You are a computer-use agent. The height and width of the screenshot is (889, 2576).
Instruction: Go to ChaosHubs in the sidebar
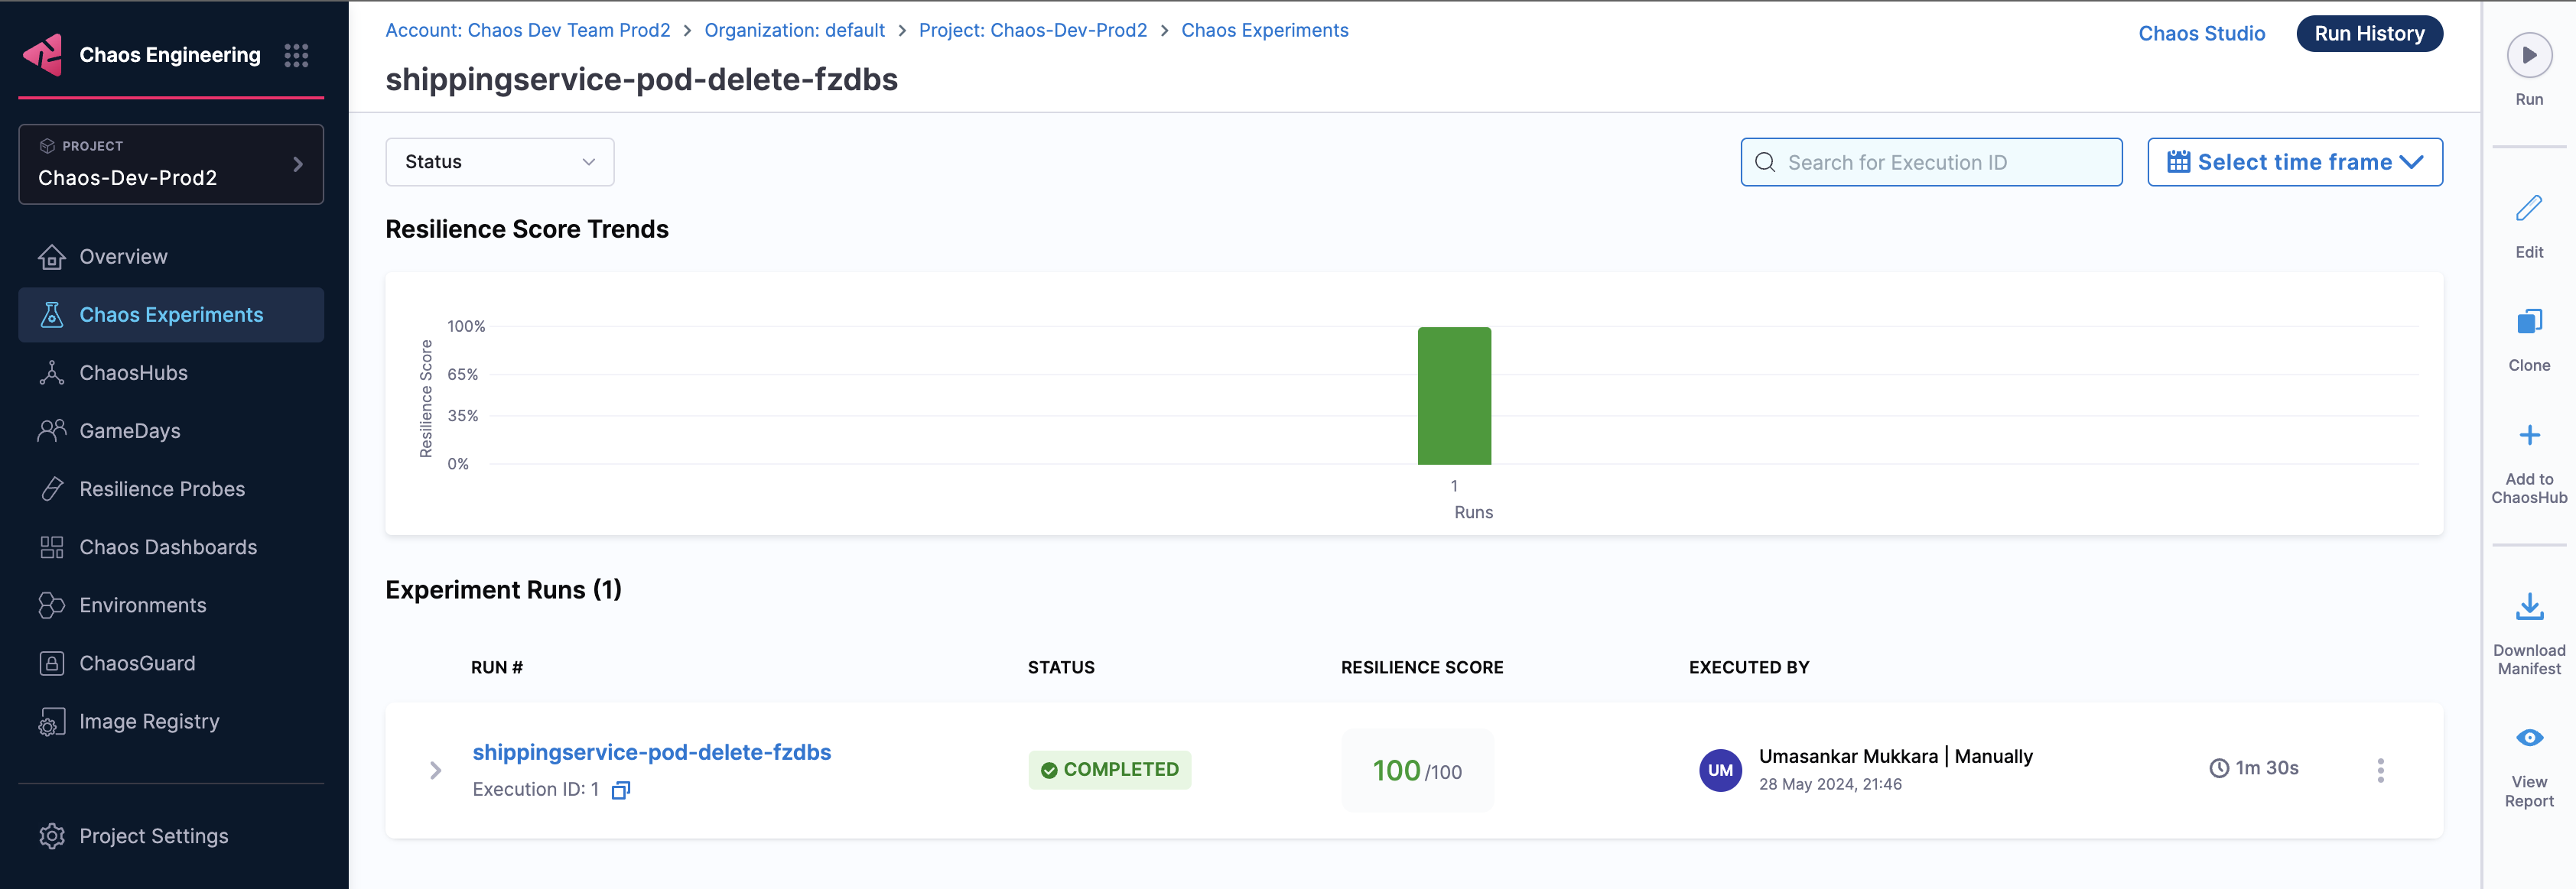(x=133, y=374)
